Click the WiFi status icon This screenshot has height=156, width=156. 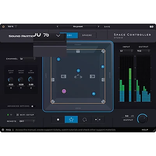pyautogui.click(x=11, y=115)
